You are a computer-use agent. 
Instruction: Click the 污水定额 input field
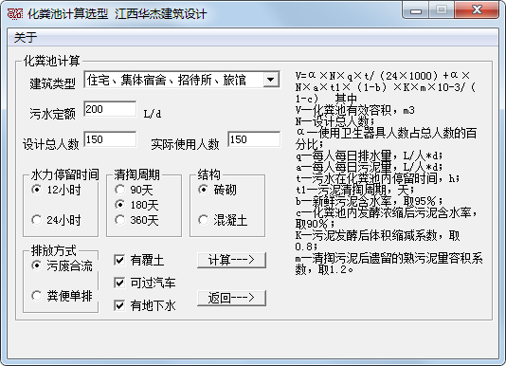[x=110, y=109]
